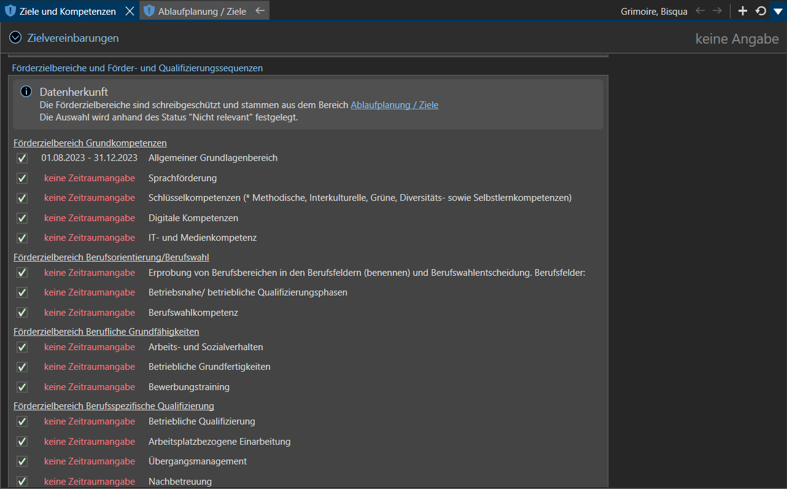The height and width of the screenshot is (489, 787).
Task: Toggle Allgemeiner Grundlagenbereich checkbox
Action: pos(22,158)
